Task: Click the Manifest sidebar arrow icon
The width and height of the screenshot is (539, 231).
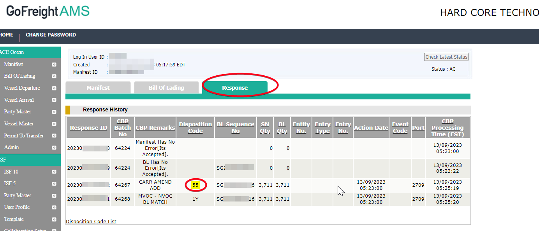Action: coord(54,64)
